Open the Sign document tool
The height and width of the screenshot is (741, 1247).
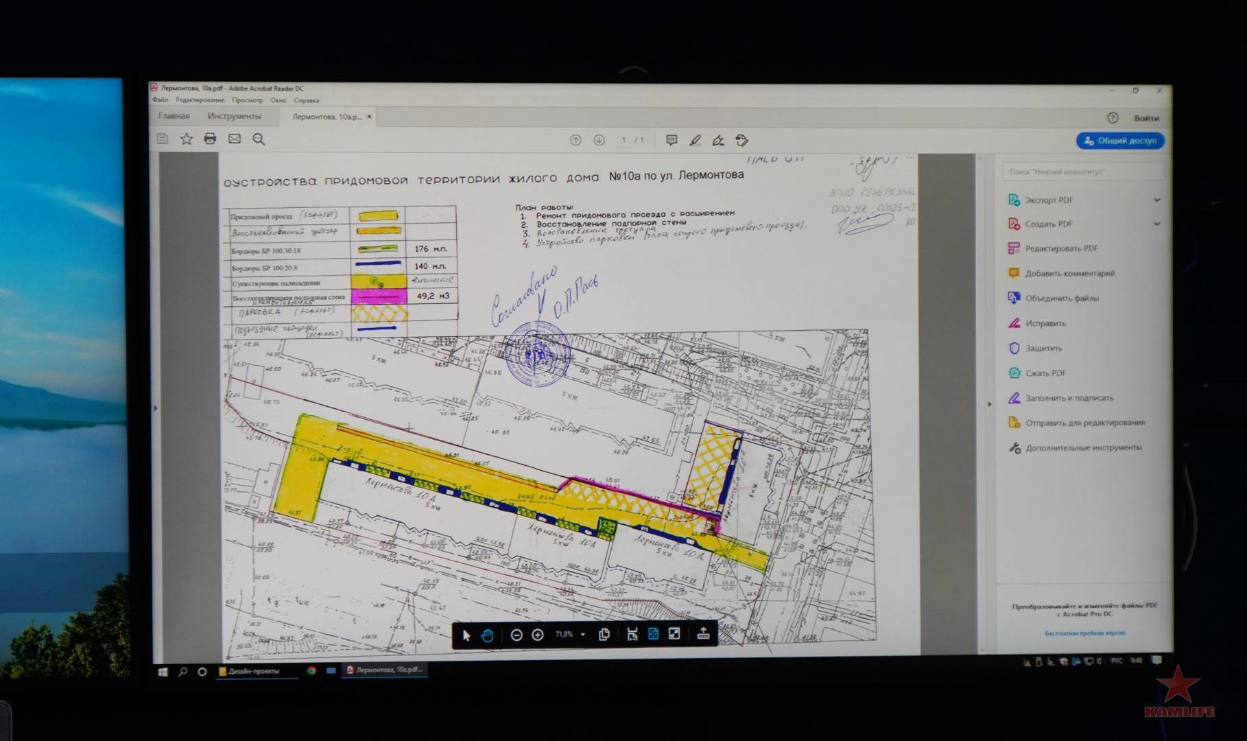pyautogui.click(x=718, y=140)
